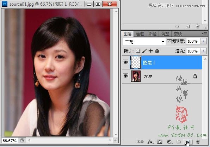Toggle lock all padlock icon
Image resolution: width=210 pixels, height=147 pixels.
157,51
